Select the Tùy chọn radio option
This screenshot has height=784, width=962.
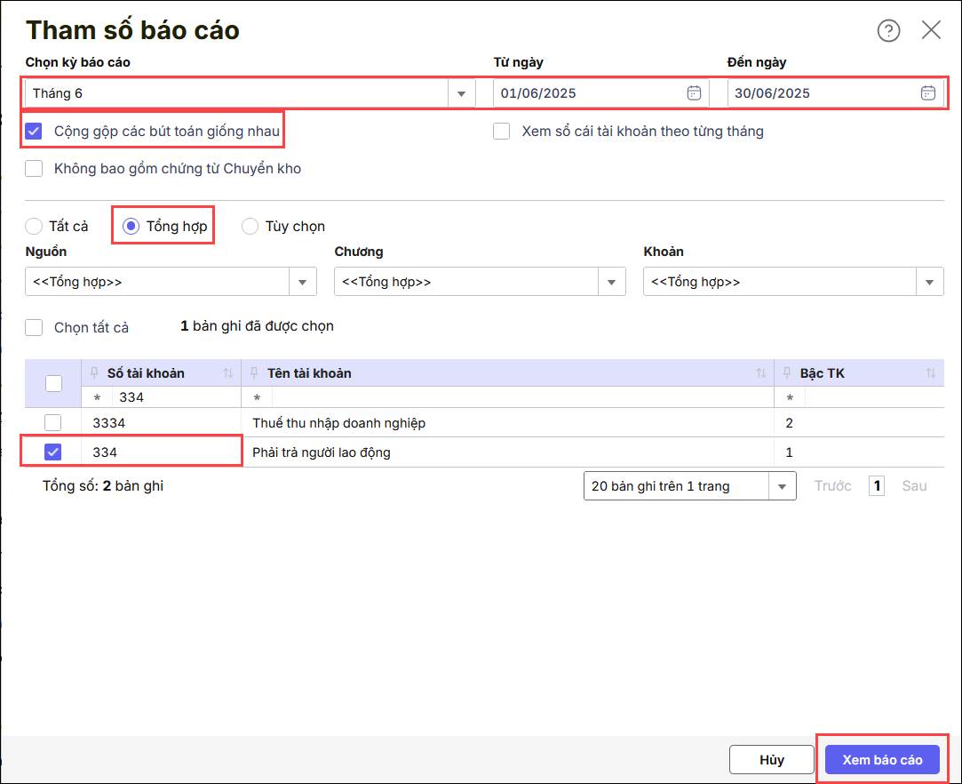click(250, 227)
